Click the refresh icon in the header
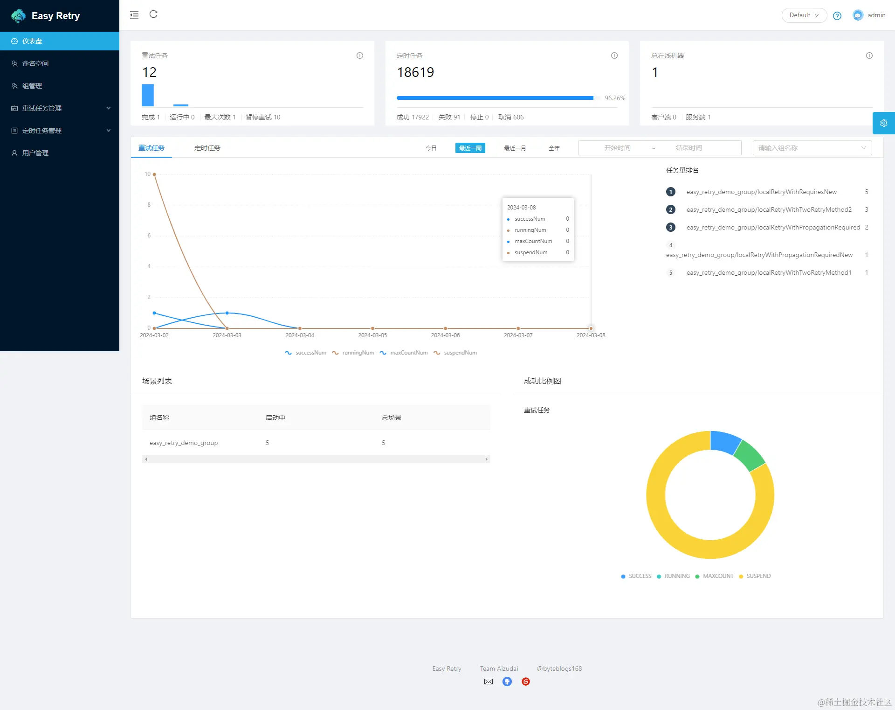This screenshot has height=710, width=895. click(x=153, y=14)
